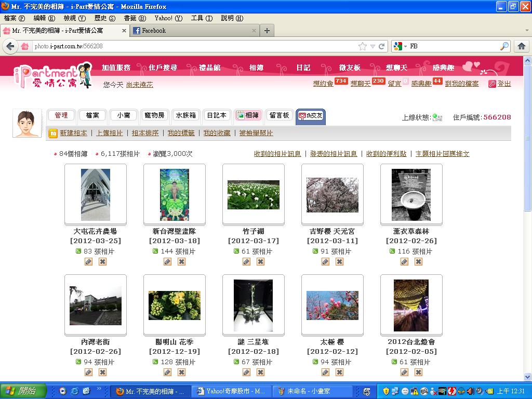The height and width of the screenshot is (399, 532).
Task: Click the edit pencil icon under 大屯花卉農場
Action: coord(88,262)
